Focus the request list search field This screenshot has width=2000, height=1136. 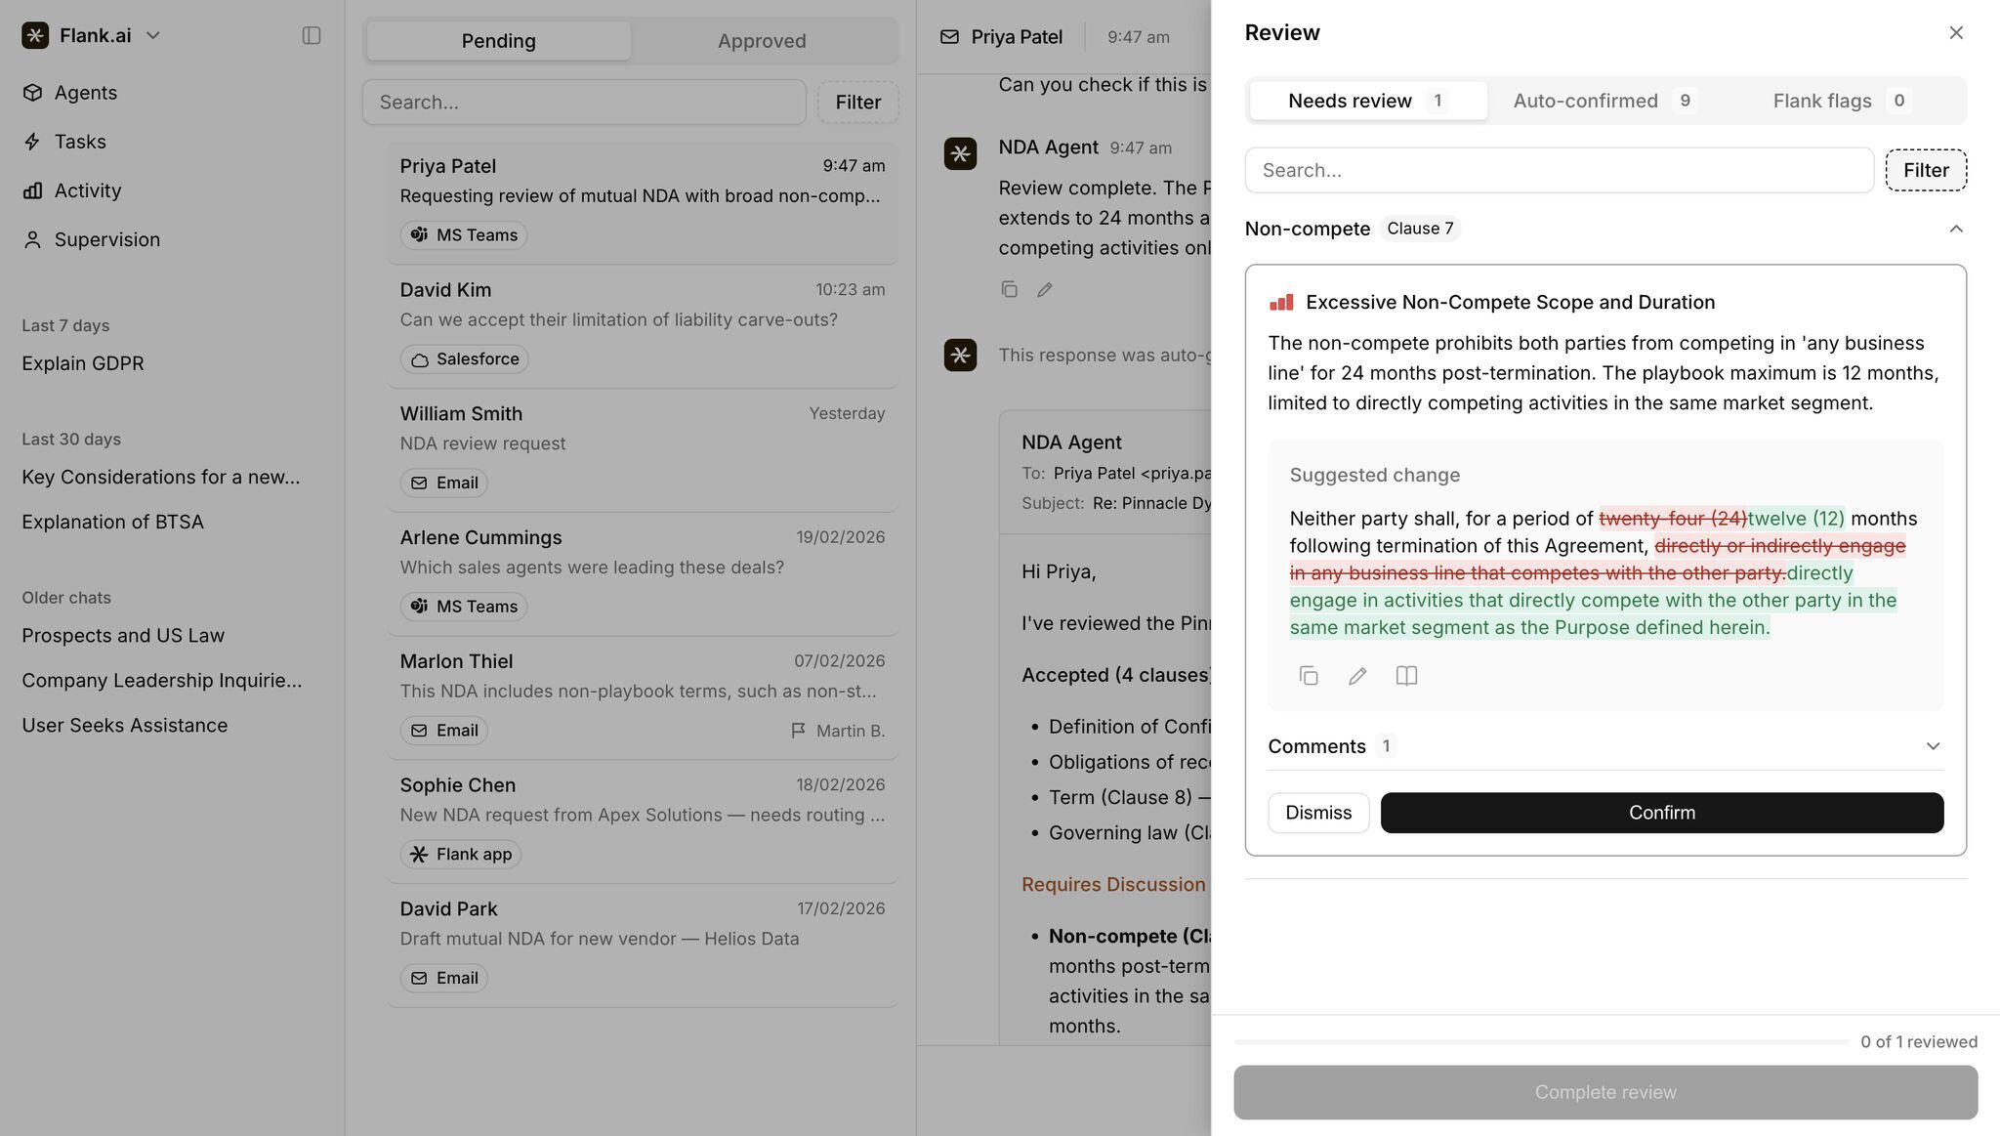(x=584, y=103)
